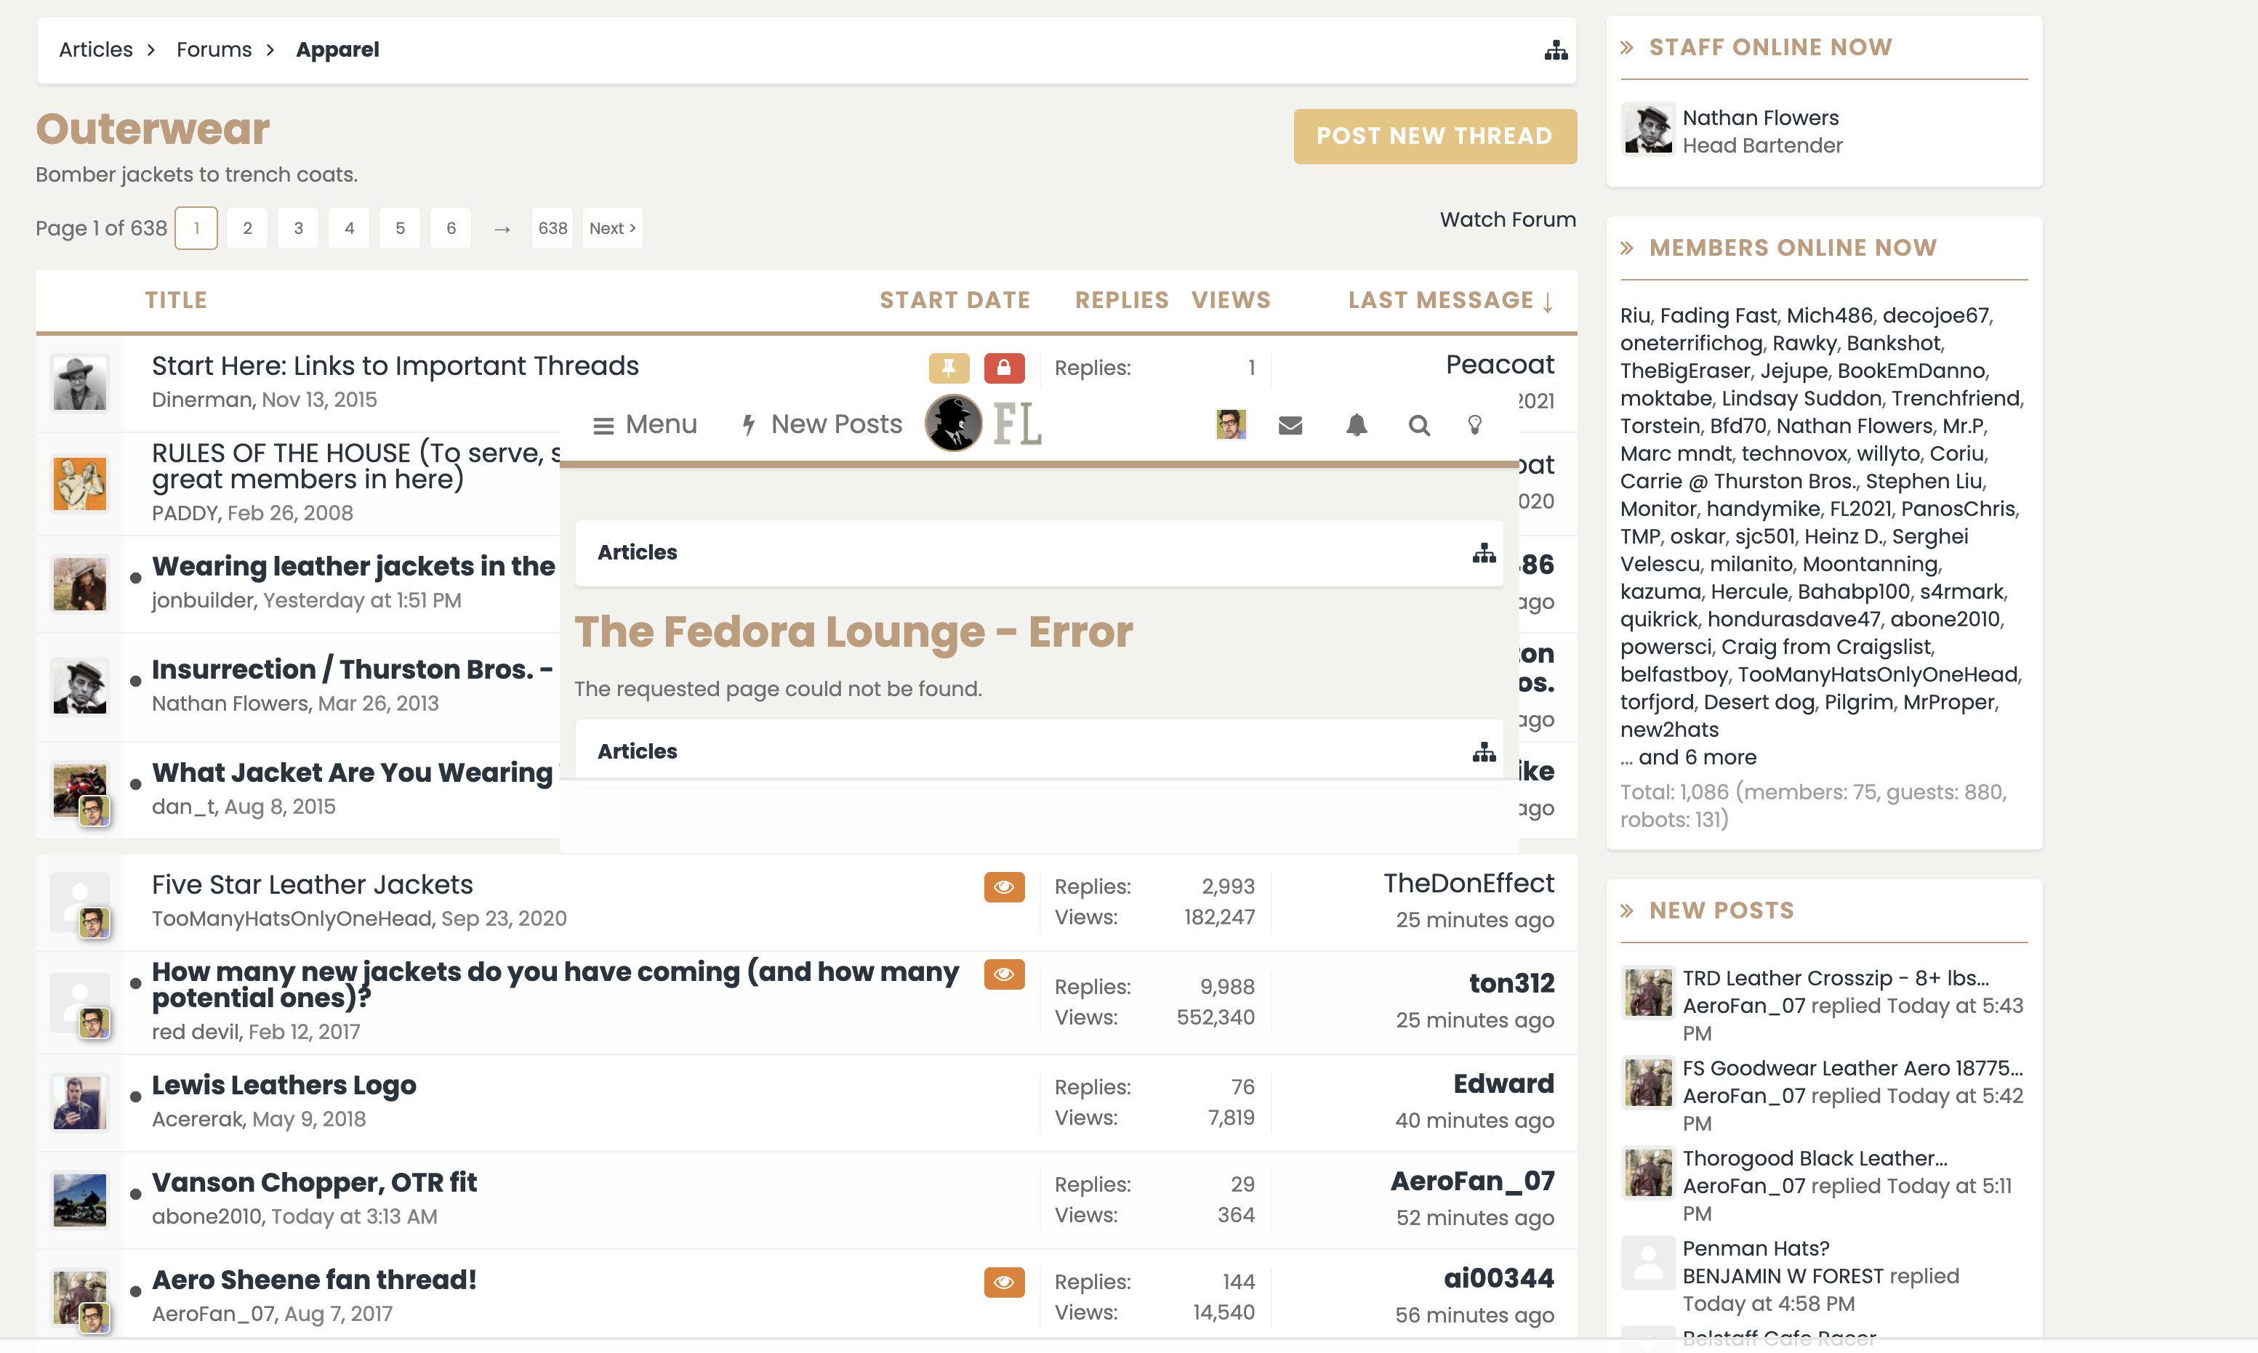The image size is (2258, 1353).
Task: Open last poster TheDonEffect profile
Action: tap(1468, 884)
